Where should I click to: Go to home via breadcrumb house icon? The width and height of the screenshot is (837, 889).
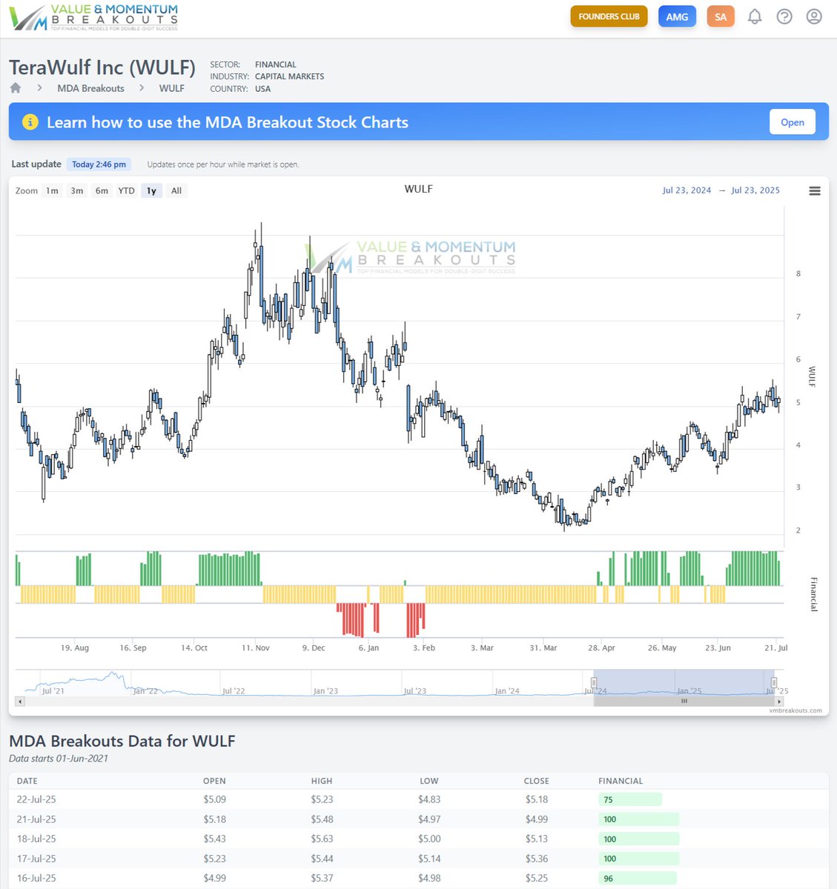16,87
